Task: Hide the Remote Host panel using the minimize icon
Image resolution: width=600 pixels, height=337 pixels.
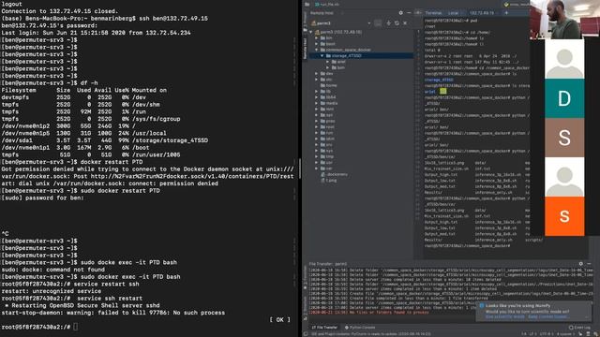Action: (x=409, y=13)
